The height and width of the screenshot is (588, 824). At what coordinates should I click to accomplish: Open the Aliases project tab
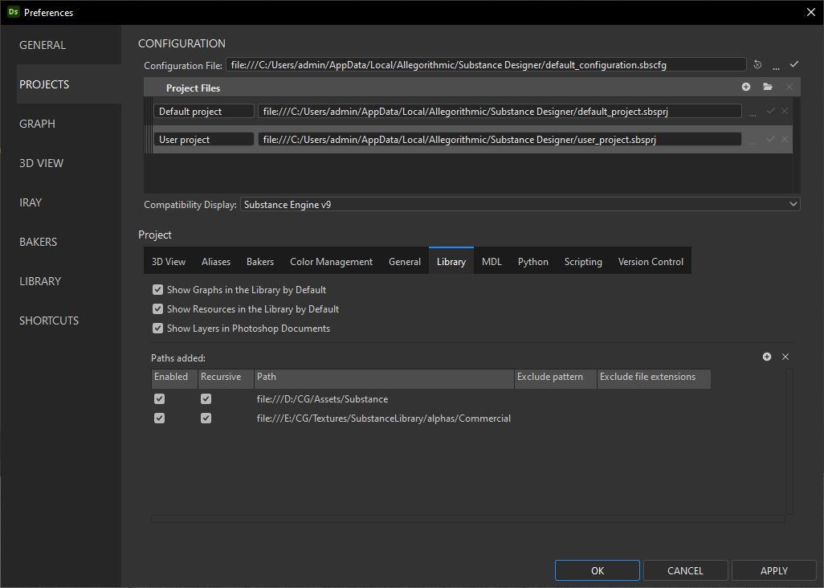pos(216,261)
